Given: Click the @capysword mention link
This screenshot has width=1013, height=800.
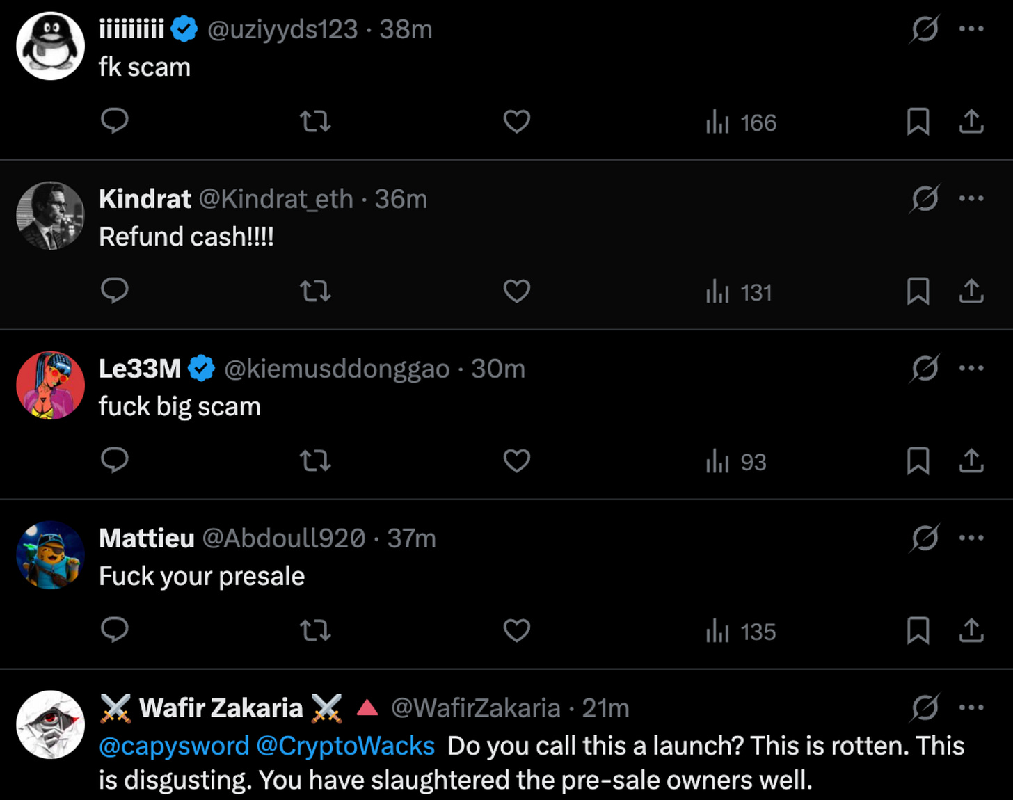Looking at the screenshot, I should (x=174, y=746).
